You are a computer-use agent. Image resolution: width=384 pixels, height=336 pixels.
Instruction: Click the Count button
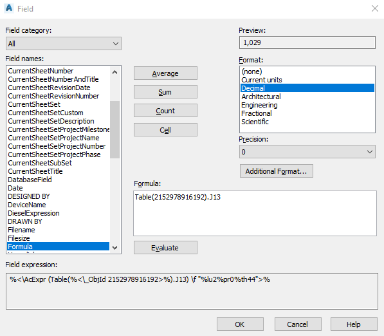(x=165, y=111)
